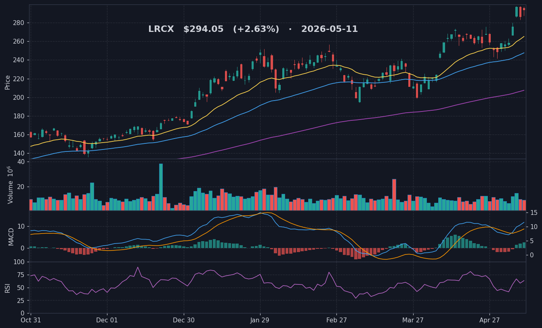Click the MACD axis label
Image resolution: width=542 pixels, height=328 pixels.
click(x=11, y=236)
